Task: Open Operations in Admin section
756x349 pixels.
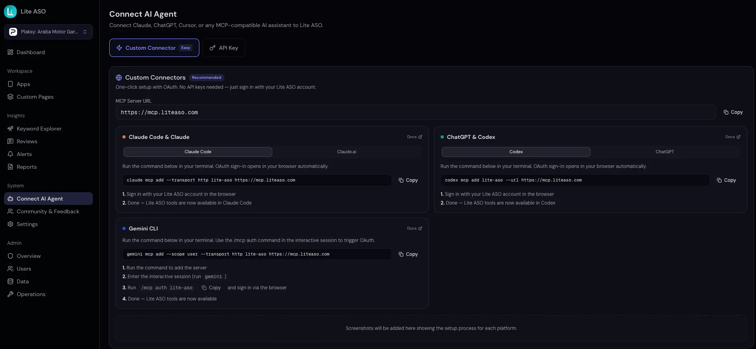Action: pos(48,294)
